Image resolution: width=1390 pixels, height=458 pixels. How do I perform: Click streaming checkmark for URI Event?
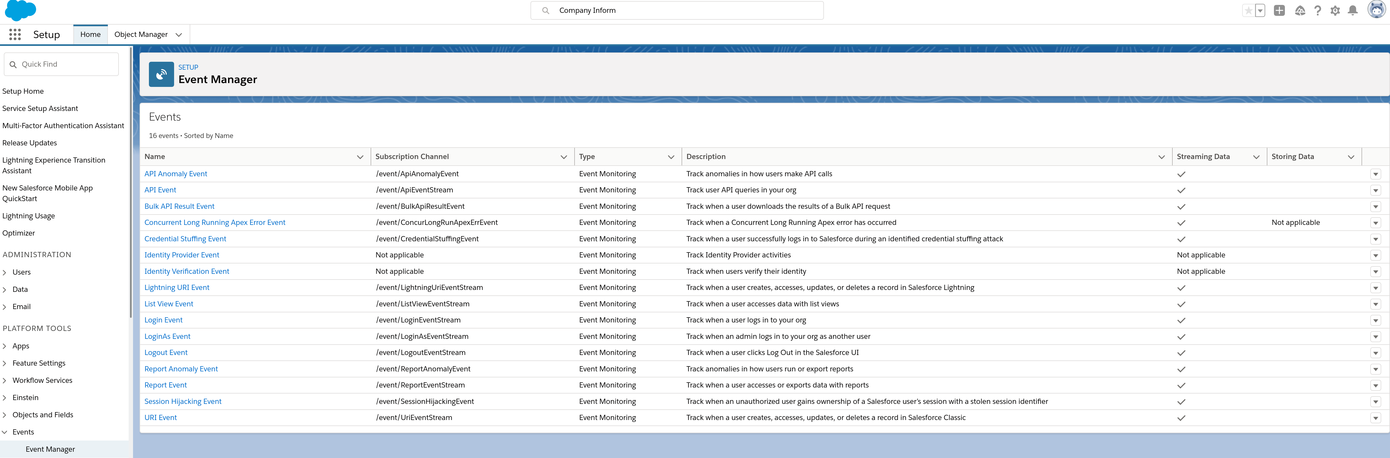[x=1181, y=418]
